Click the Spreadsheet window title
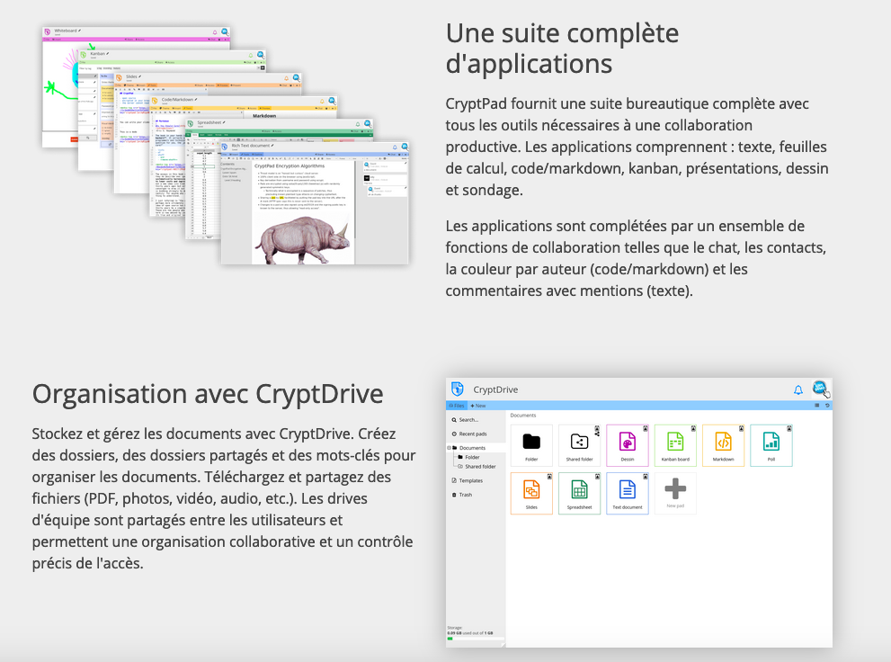The height and width of the screenshot is (662, 891). 210,122
